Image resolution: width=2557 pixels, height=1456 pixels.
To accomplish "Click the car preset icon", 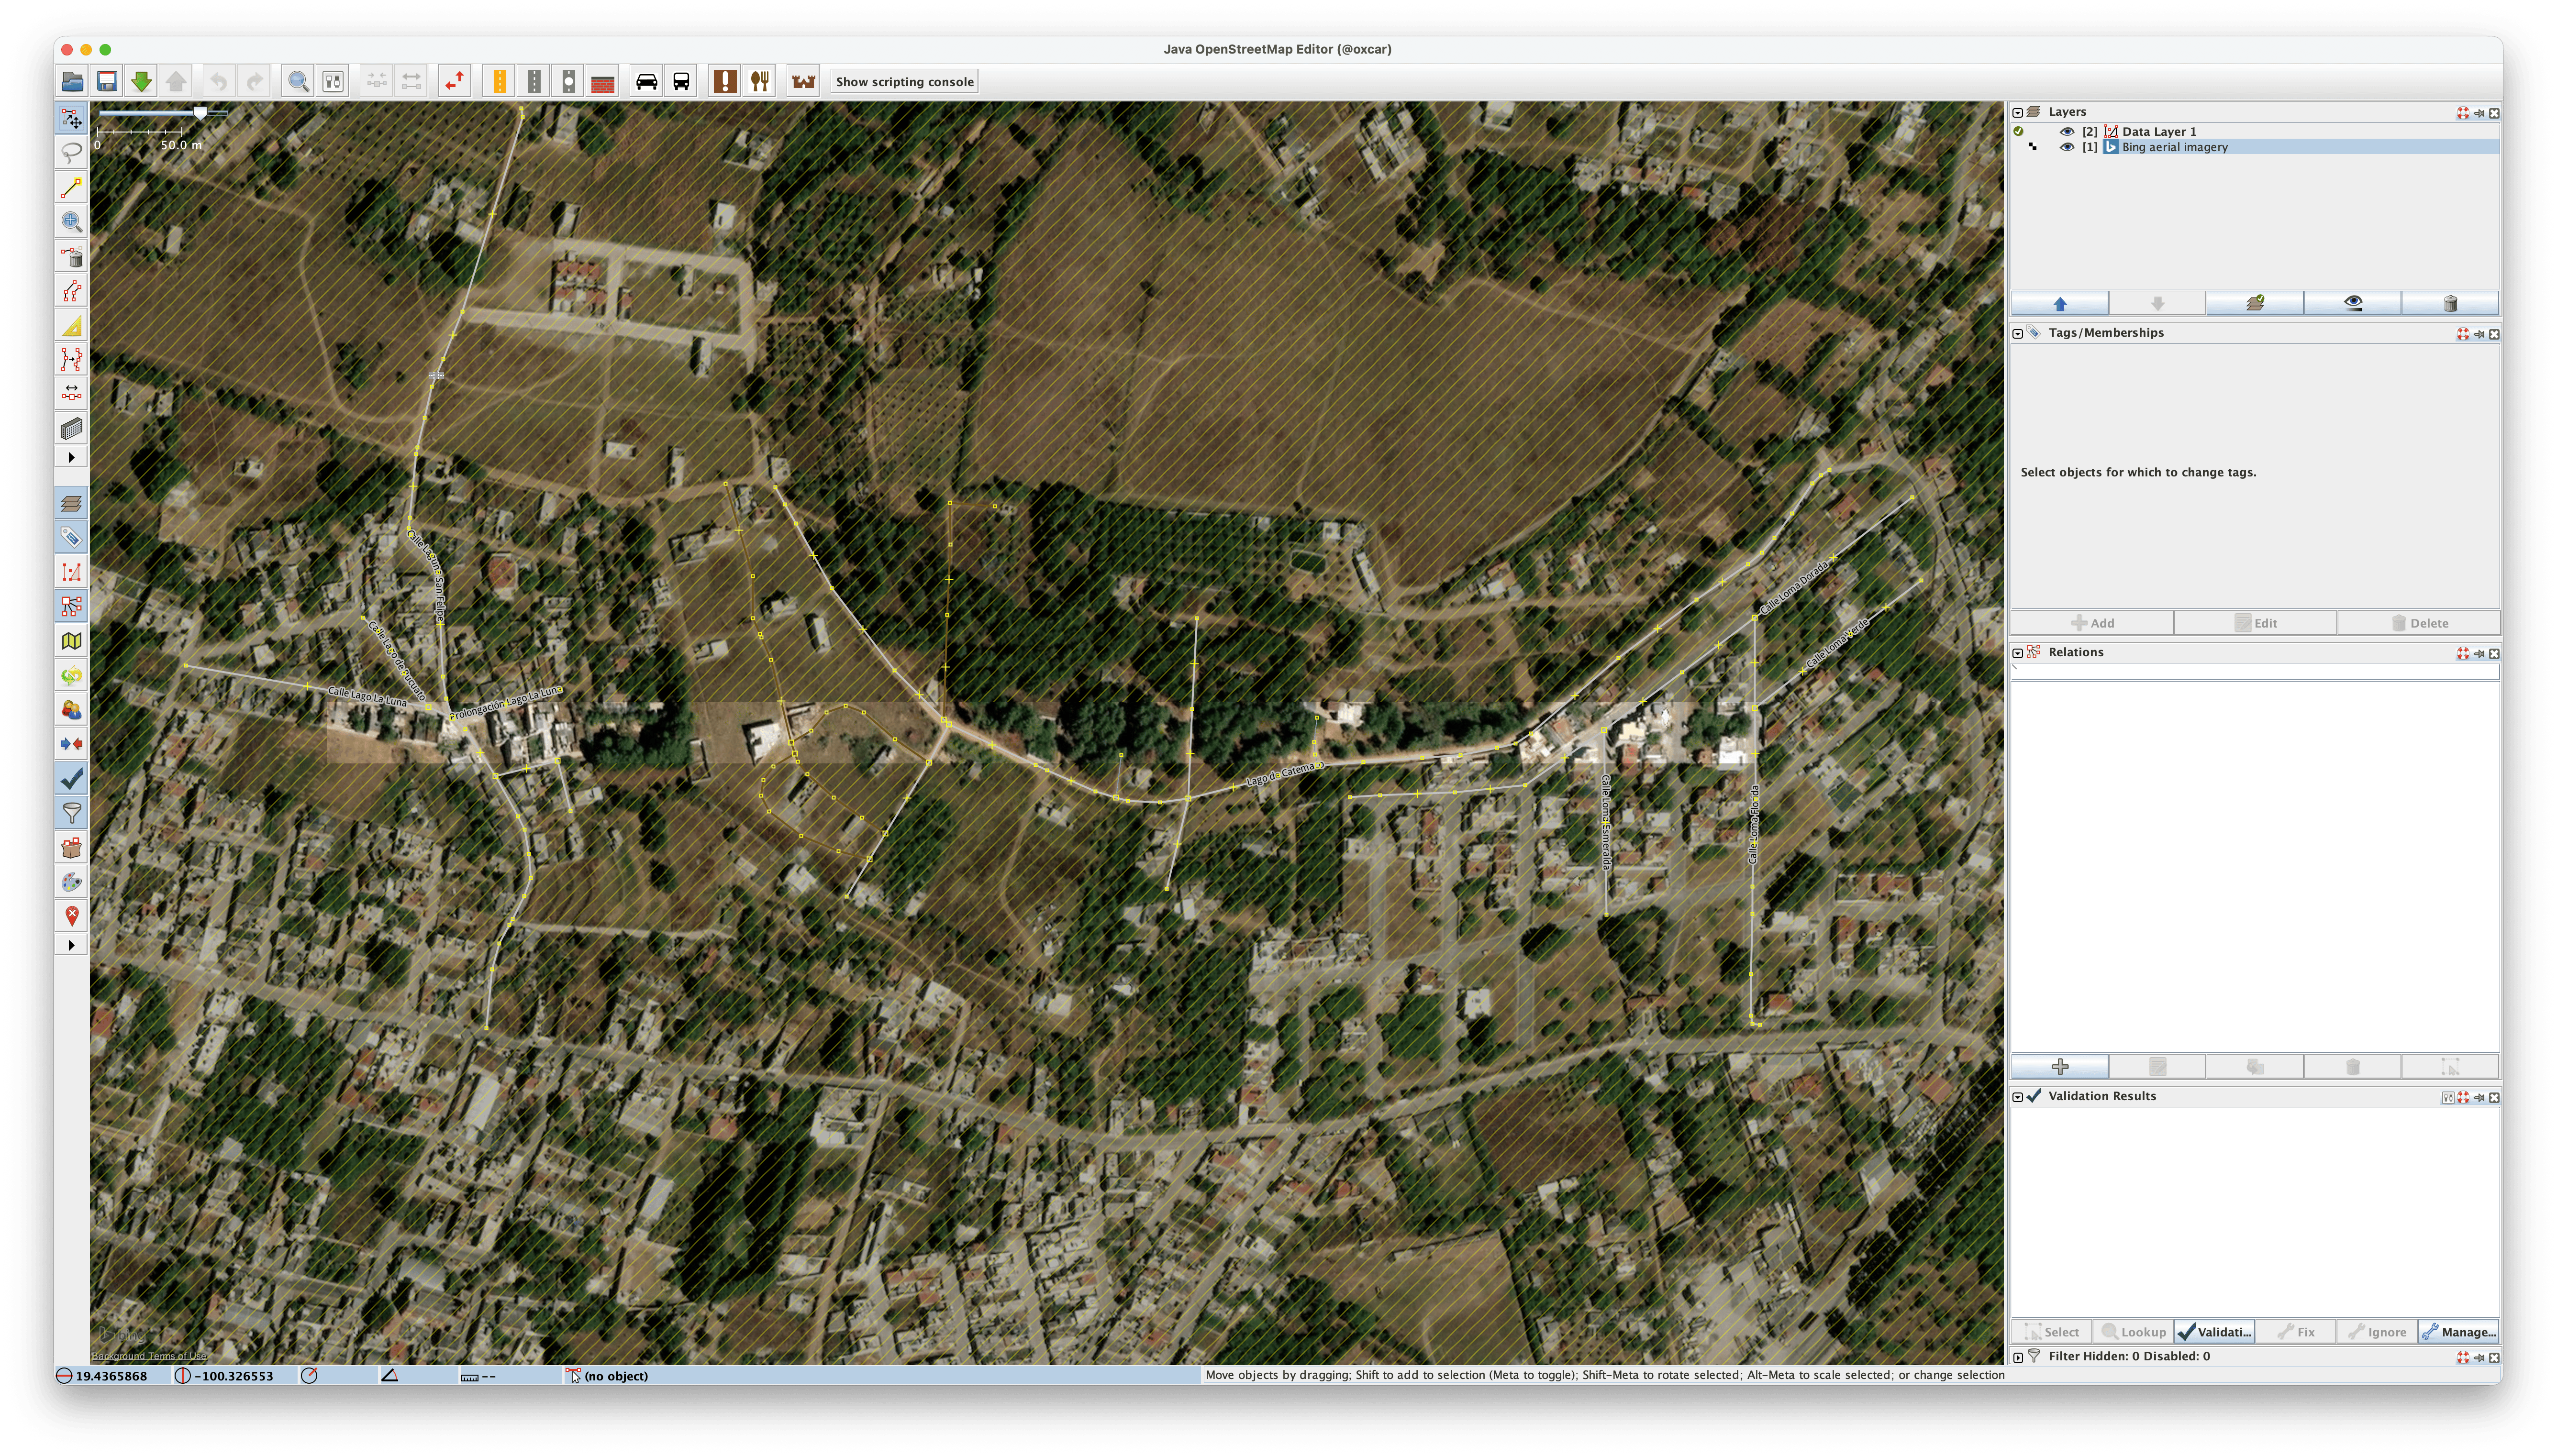I will point(646,82).
